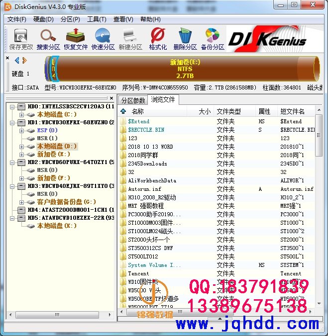Click the file list scroll-up arrow
This screenshot has height=336, width=328.
click(x=319, y=110)
